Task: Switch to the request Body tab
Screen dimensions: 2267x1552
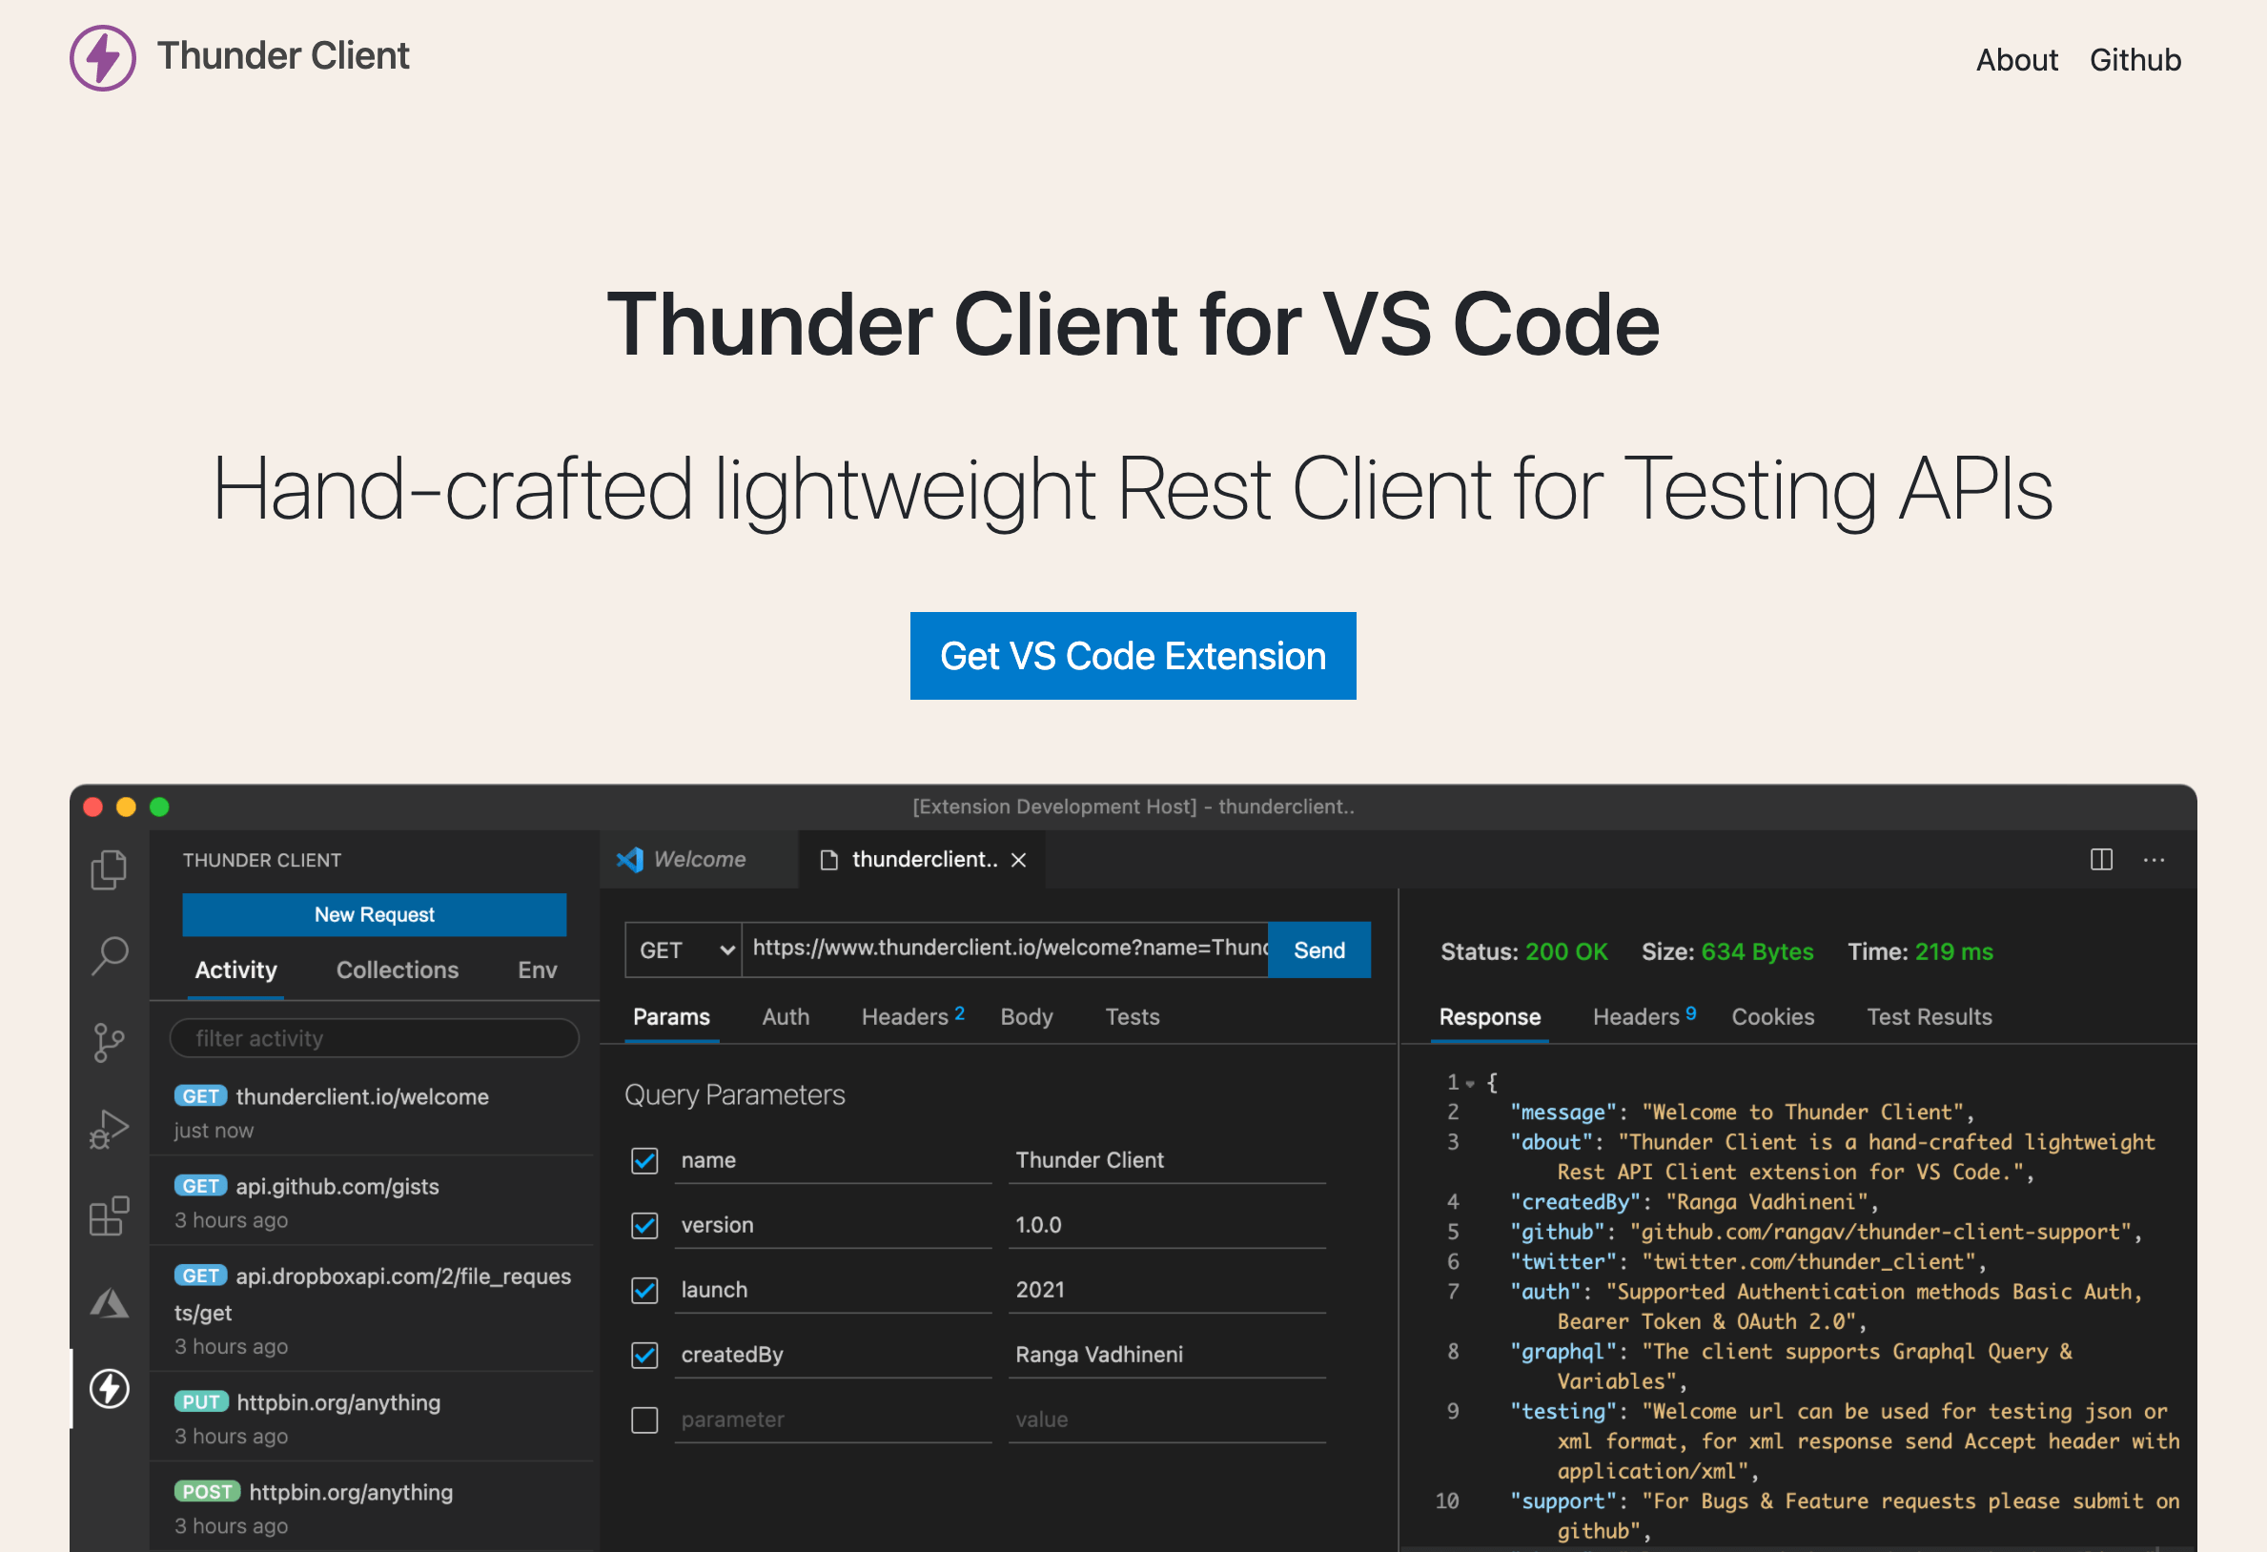Action: (x=1026, y=1016)
